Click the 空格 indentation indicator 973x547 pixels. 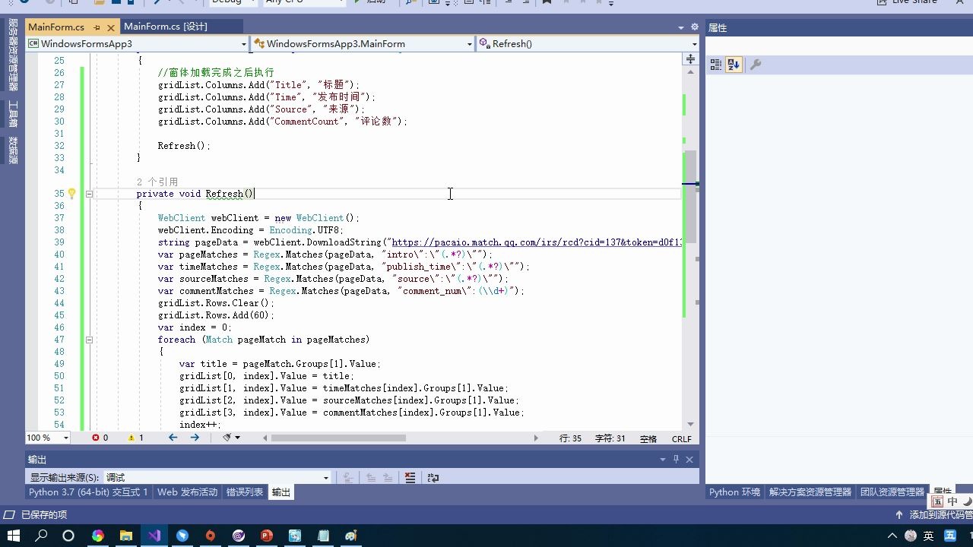click(648, 438)
